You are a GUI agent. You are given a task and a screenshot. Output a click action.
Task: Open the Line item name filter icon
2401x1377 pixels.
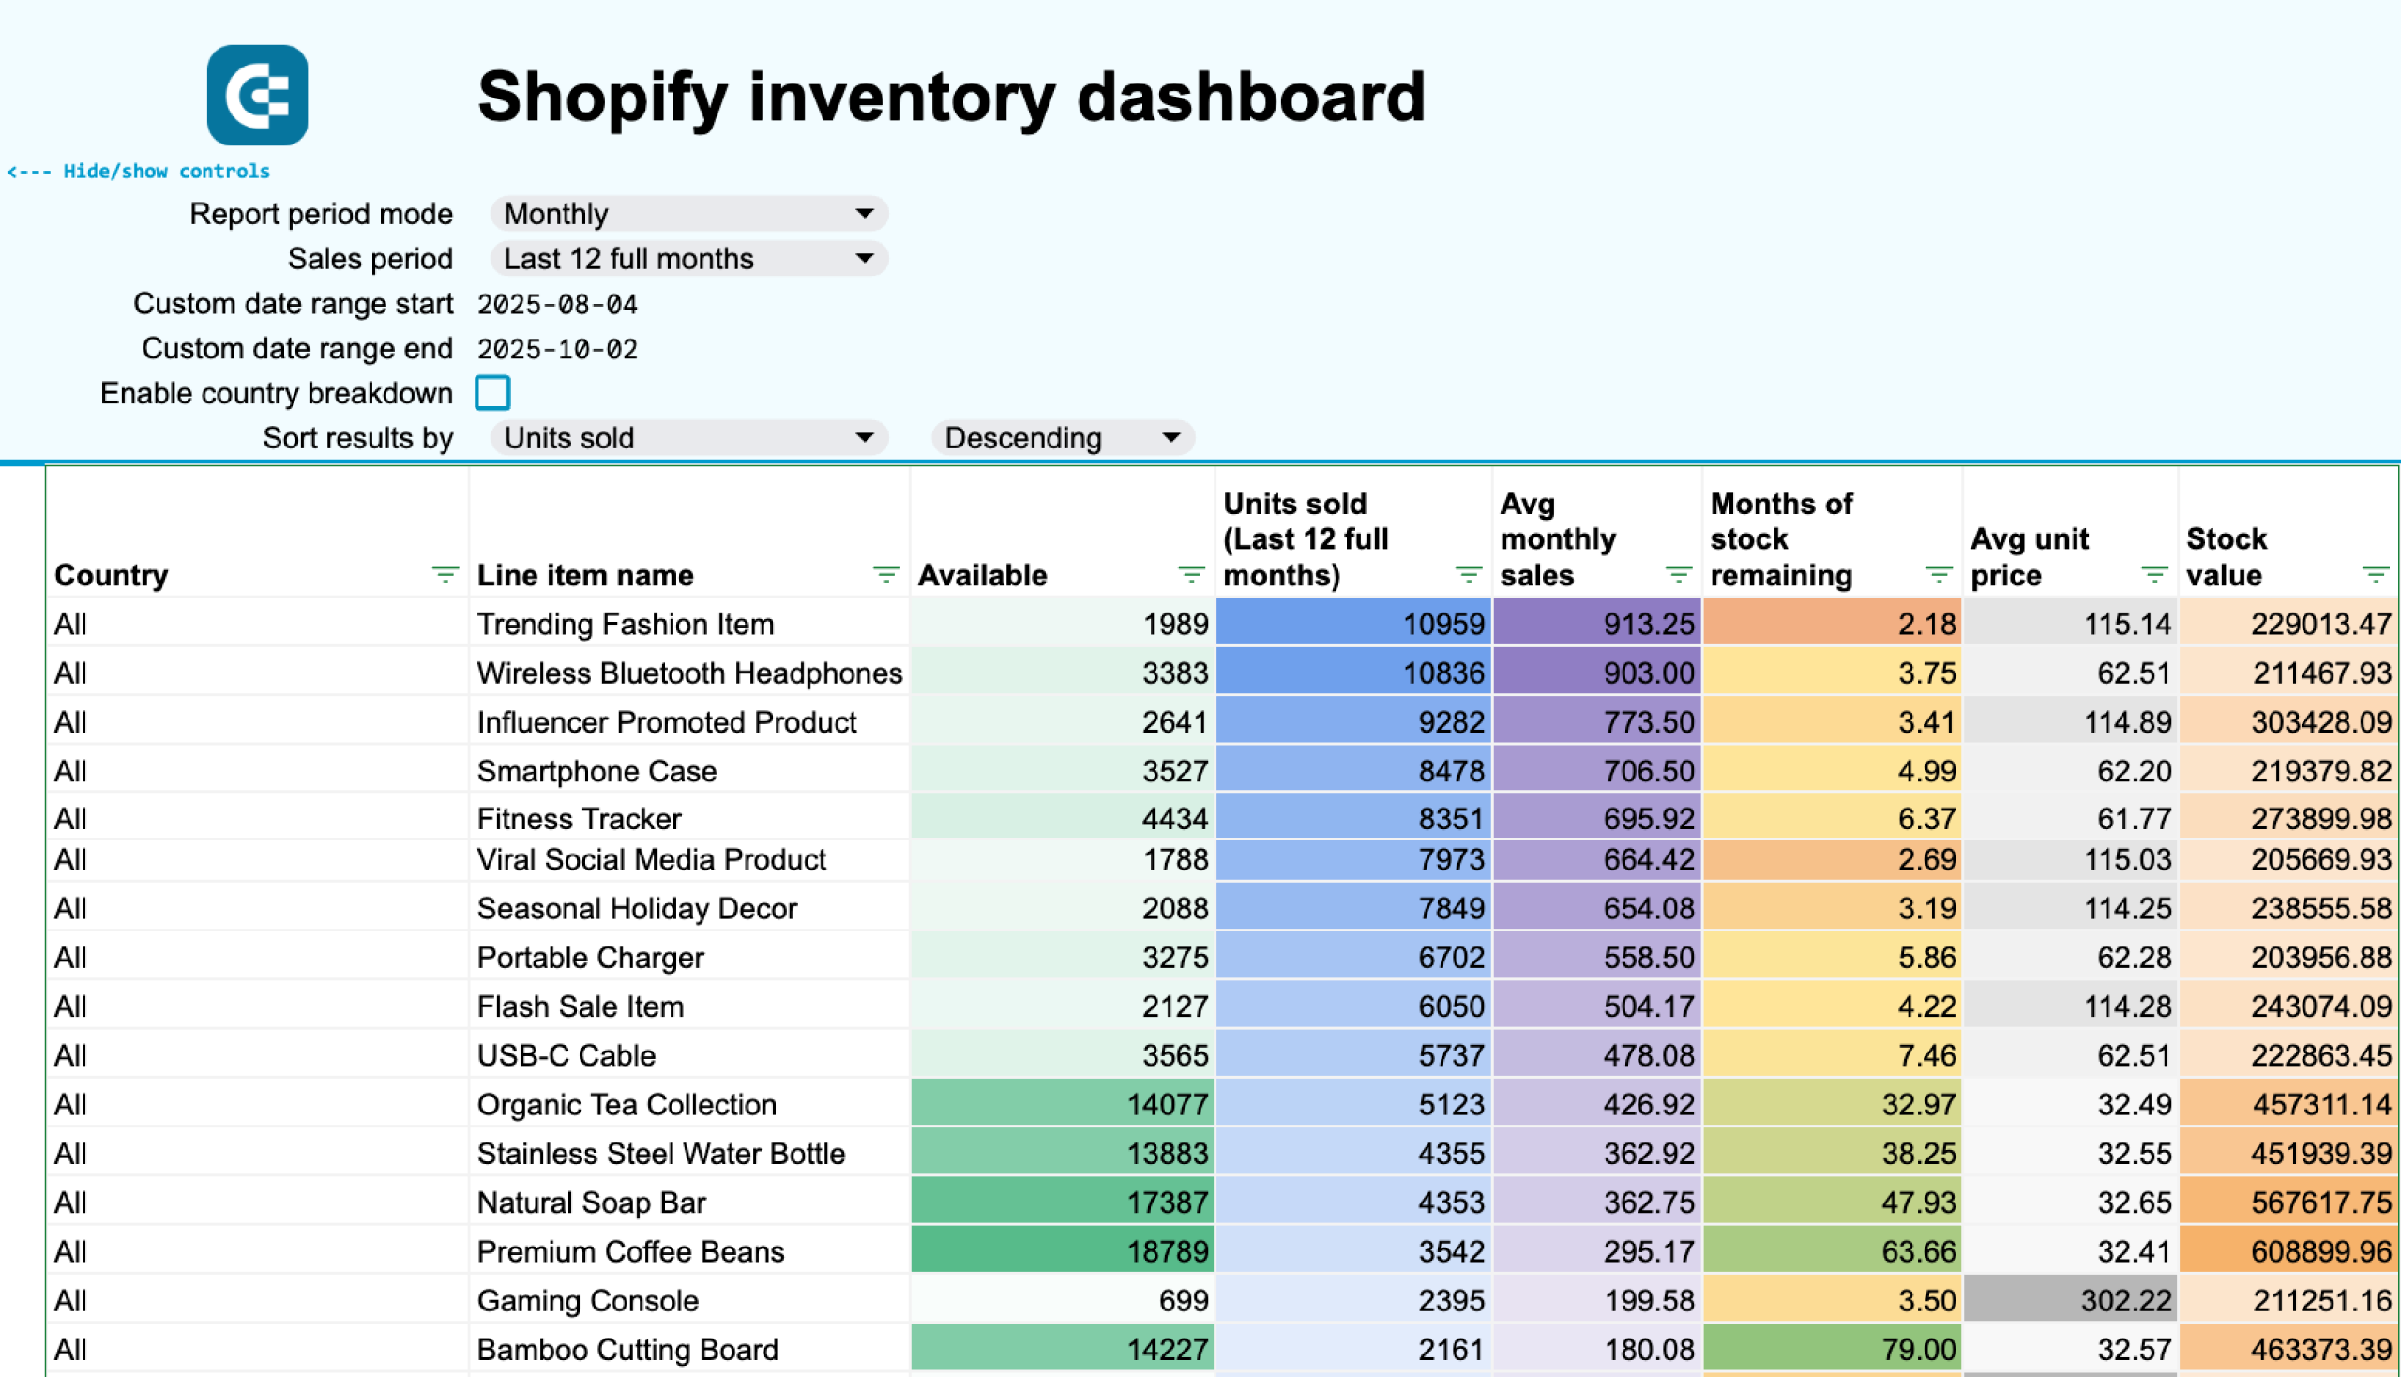pyautogui.click(x=885, y=574)
